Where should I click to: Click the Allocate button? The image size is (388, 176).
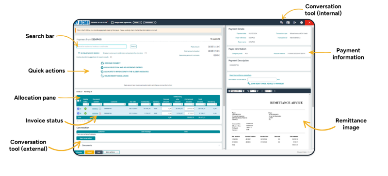[79, 152]
